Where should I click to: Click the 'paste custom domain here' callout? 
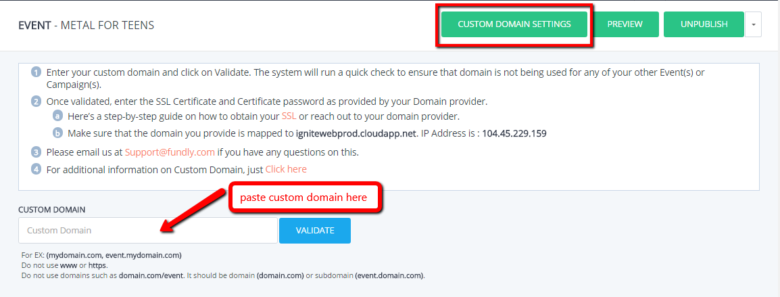tap(304, 198)
